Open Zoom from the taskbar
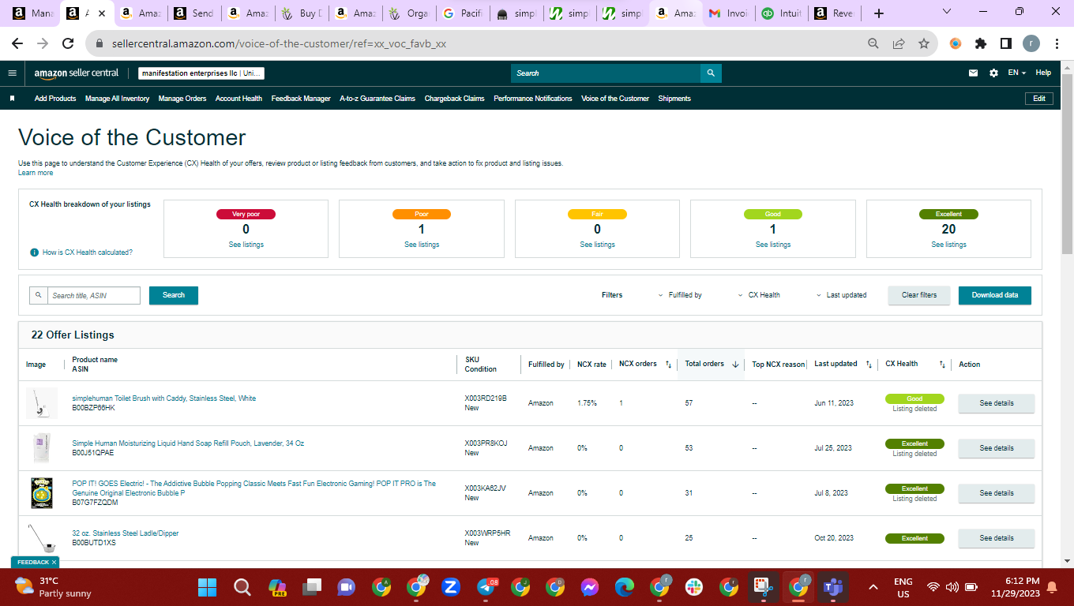 (x=451, y=587)
